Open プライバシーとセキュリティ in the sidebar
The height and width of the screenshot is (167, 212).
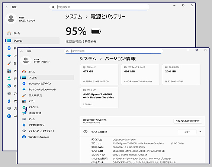tap(47, 131)
